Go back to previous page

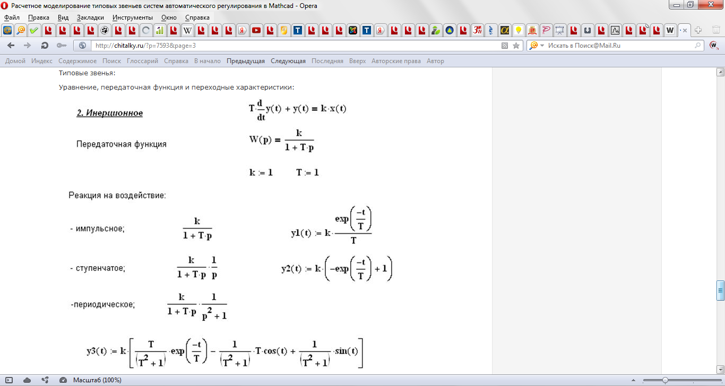(11, 46)
